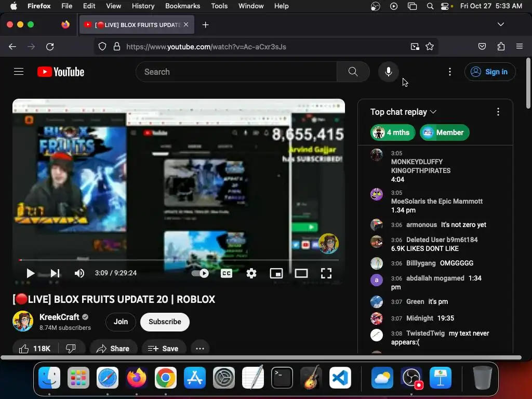Switch to theater mode
This screenshot has height=399, width=532.
[301, 273]
